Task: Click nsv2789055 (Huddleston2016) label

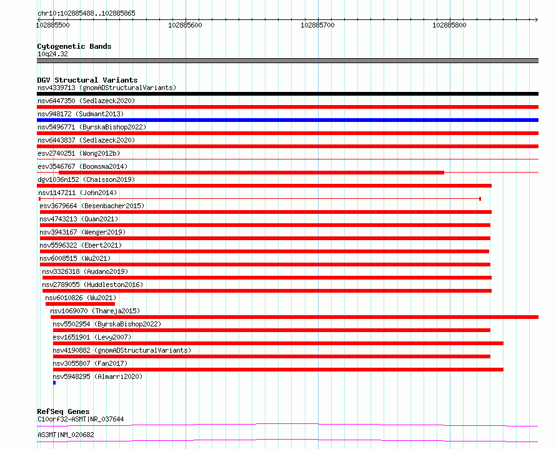Action: pyautogui.click(x=92, y=285)
